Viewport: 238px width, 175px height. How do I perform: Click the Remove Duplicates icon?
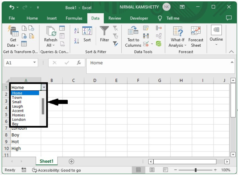(x=146, y=36)
